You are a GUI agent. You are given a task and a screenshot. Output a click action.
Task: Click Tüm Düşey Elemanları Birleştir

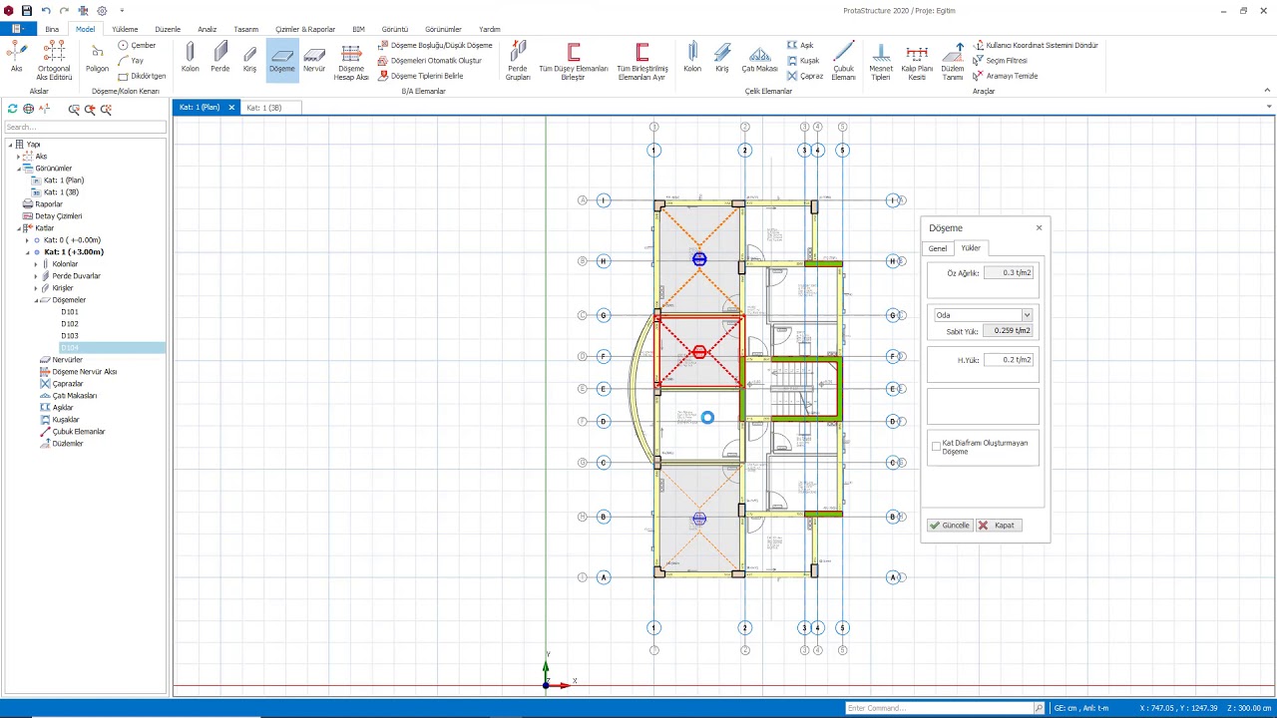[573, 61]
